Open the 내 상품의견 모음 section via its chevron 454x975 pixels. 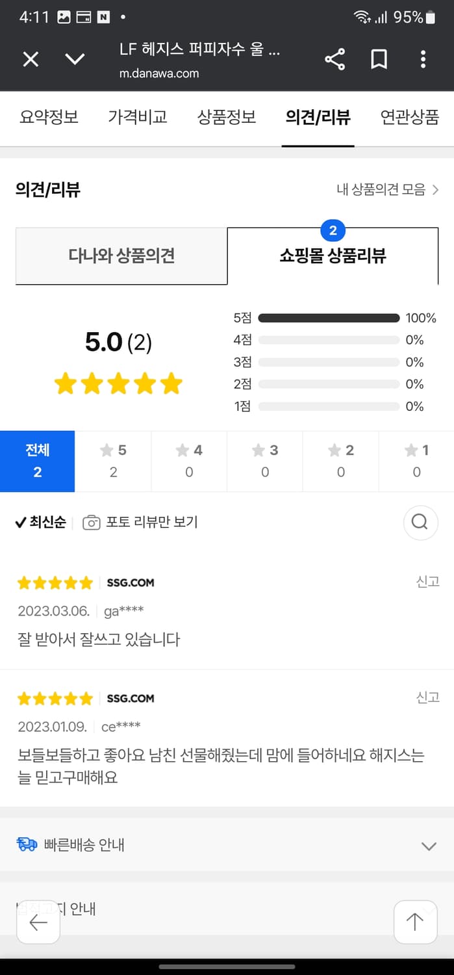click(x=438, y=190)
